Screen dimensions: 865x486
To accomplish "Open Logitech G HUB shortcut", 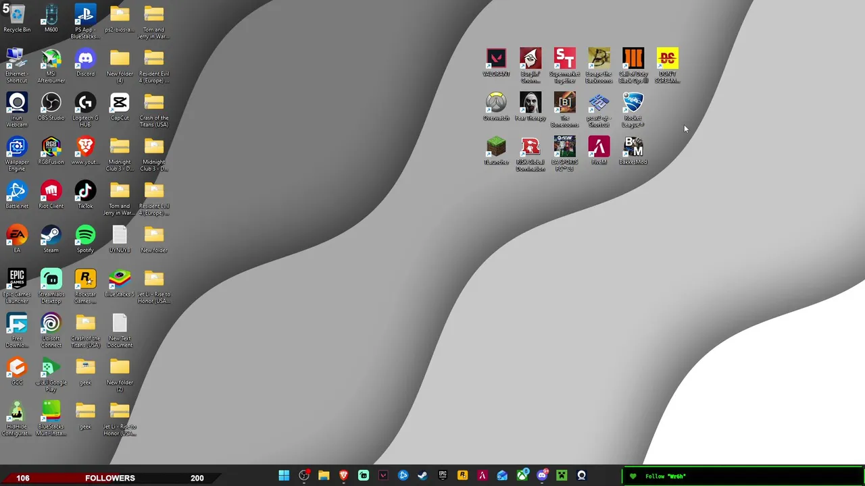I will click(85, 111).
